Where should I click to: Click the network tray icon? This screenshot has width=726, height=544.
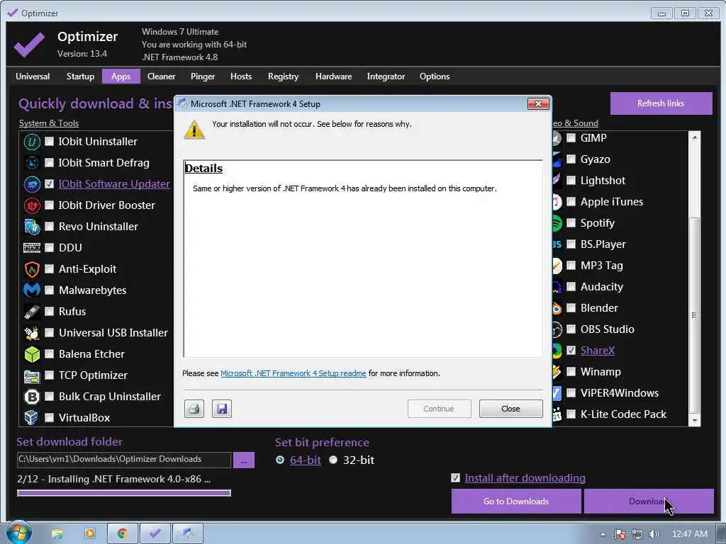637,534
